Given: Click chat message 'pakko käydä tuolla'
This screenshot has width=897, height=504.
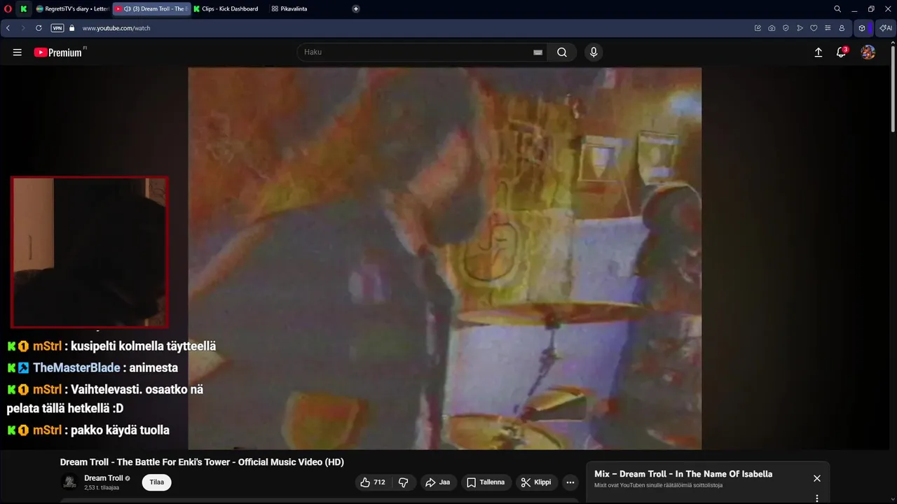Looking at the screenshot, I should click(x=120, y=430).
